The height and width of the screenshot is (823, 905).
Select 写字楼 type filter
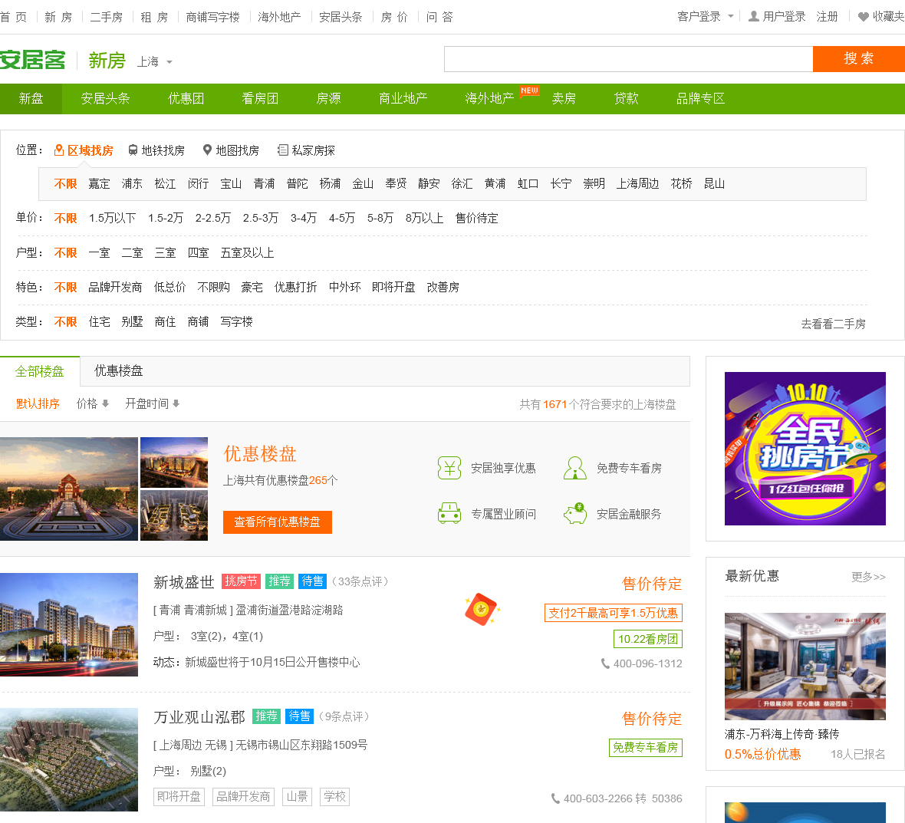pos(237,321)
